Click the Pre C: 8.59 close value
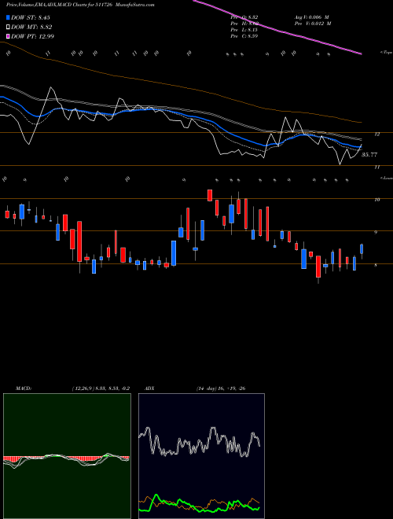Image resolution: width=393 pixels, height=519 pixels. click(x=244, y=36)
